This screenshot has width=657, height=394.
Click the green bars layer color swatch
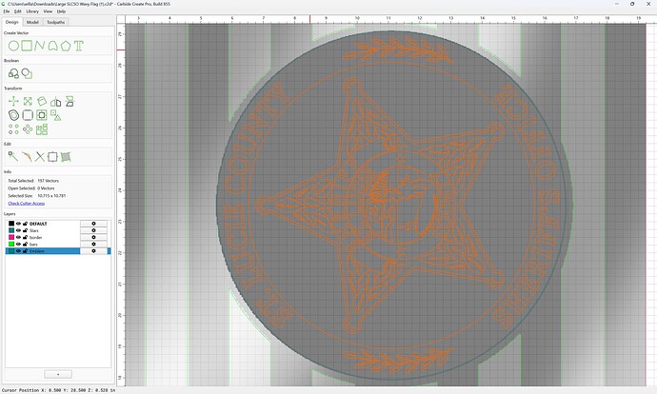pos(11,244)
